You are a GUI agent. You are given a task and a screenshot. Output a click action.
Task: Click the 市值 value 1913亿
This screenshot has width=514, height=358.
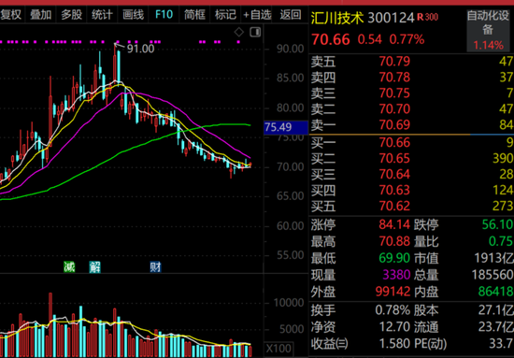494,258
